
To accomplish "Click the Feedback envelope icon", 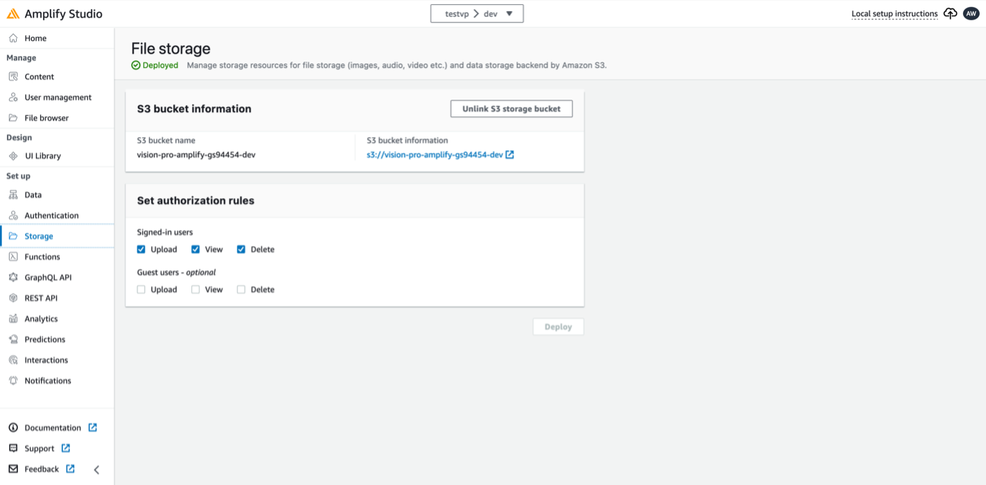I will [13, 469].
